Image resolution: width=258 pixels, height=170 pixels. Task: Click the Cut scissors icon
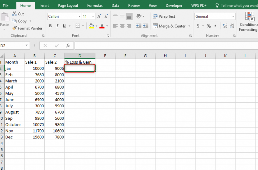coord(14,14)
